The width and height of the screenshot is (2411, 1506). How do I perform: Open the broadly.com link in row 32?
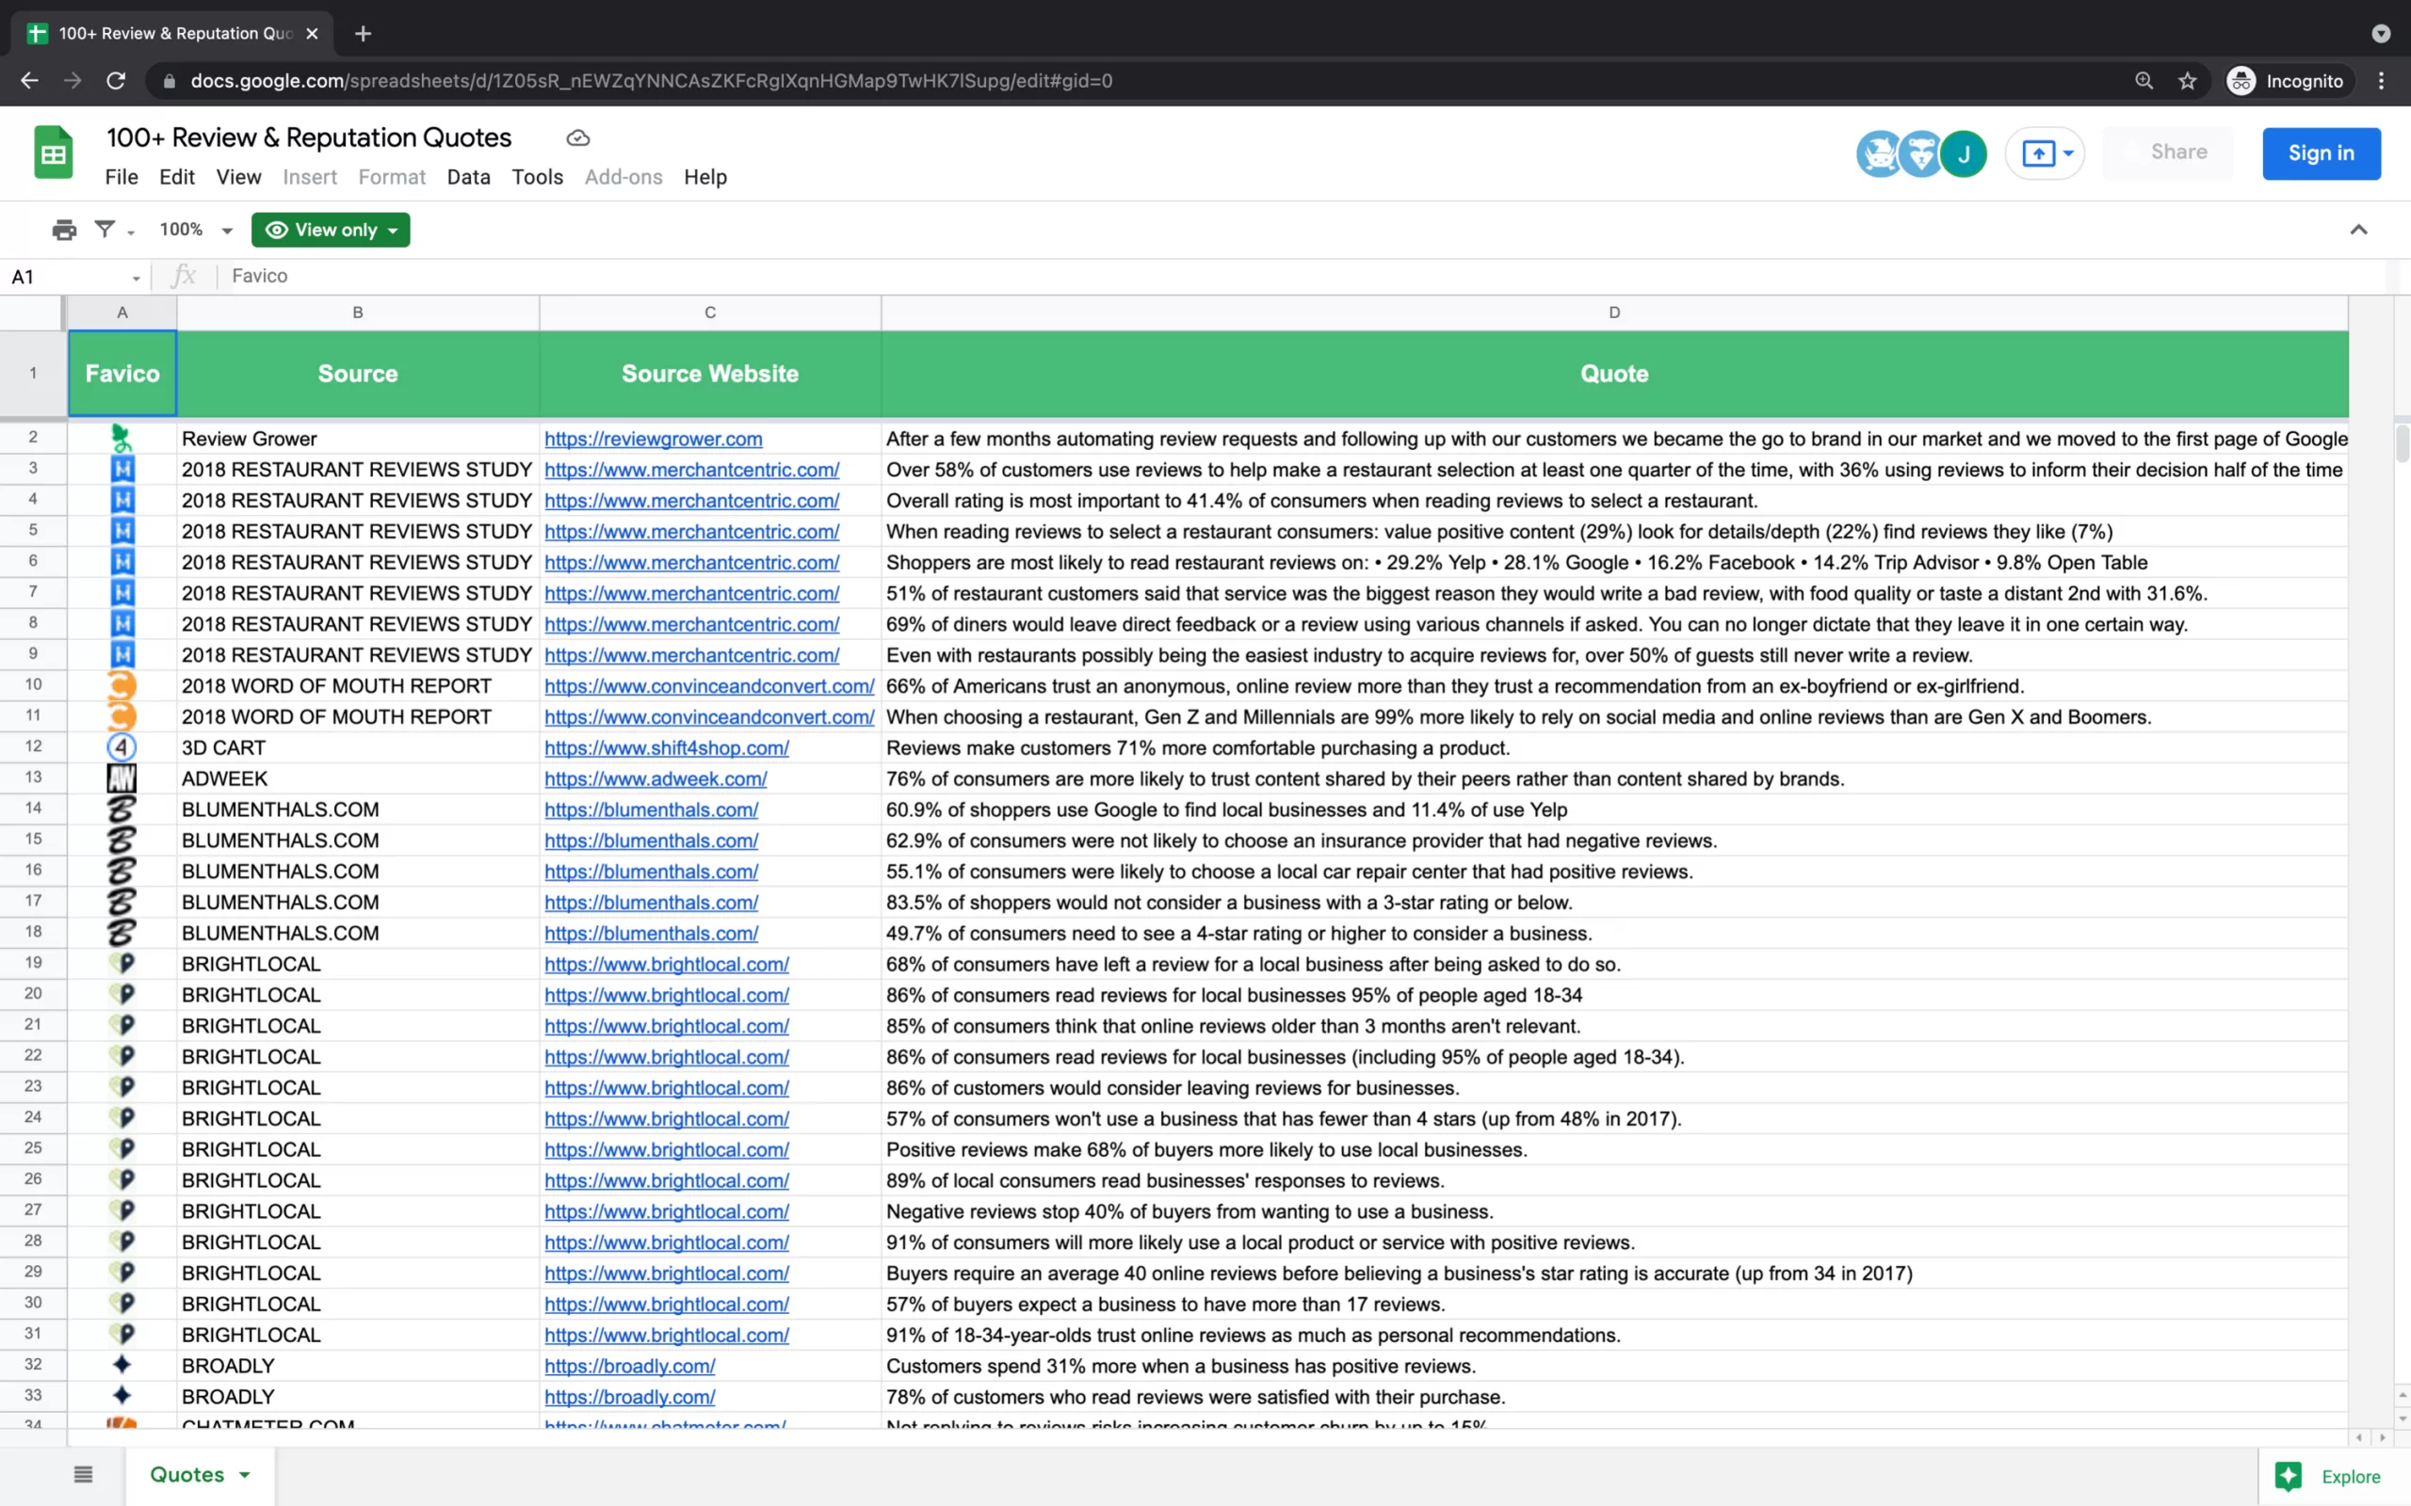(x=630, y=1367)
